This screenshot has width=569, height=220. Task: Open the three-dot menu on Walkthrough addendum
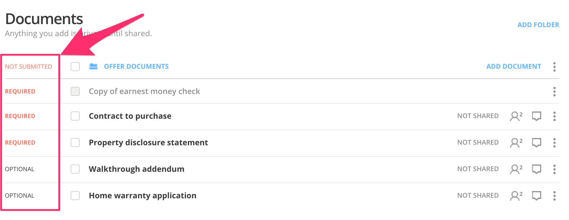pyautogui.click(x=555, y=169)
